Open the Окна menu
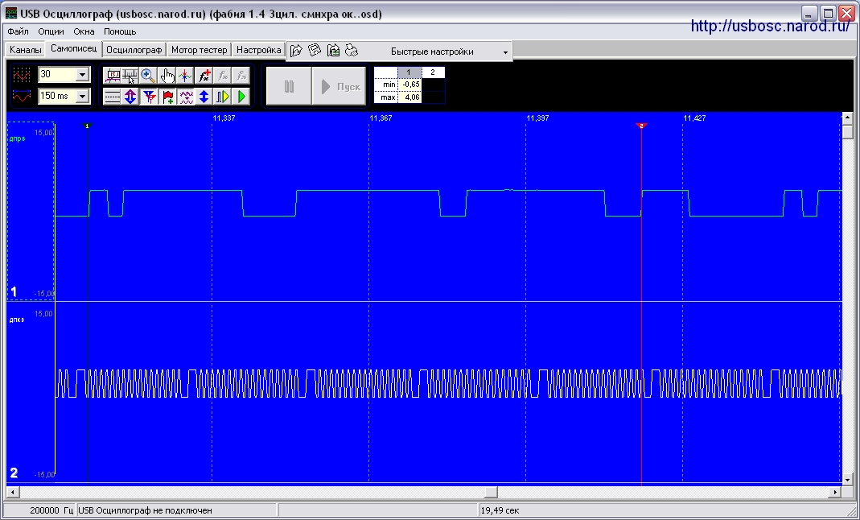 [x=84, y=31]
